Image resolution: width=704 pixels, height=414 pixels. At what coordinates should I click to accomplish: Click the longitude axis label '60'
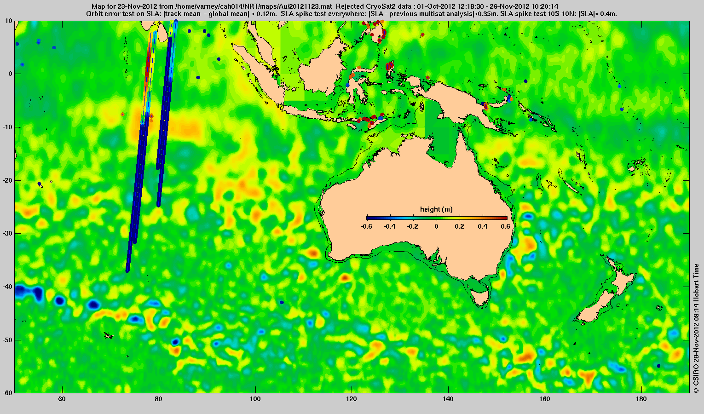(62, 399)
